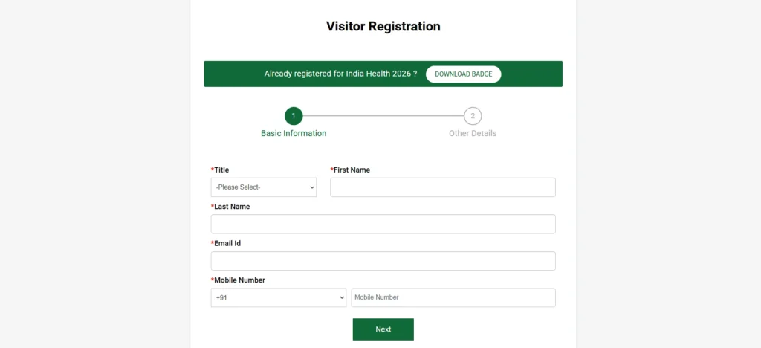Select step 2 circle icon

[473, 116]
